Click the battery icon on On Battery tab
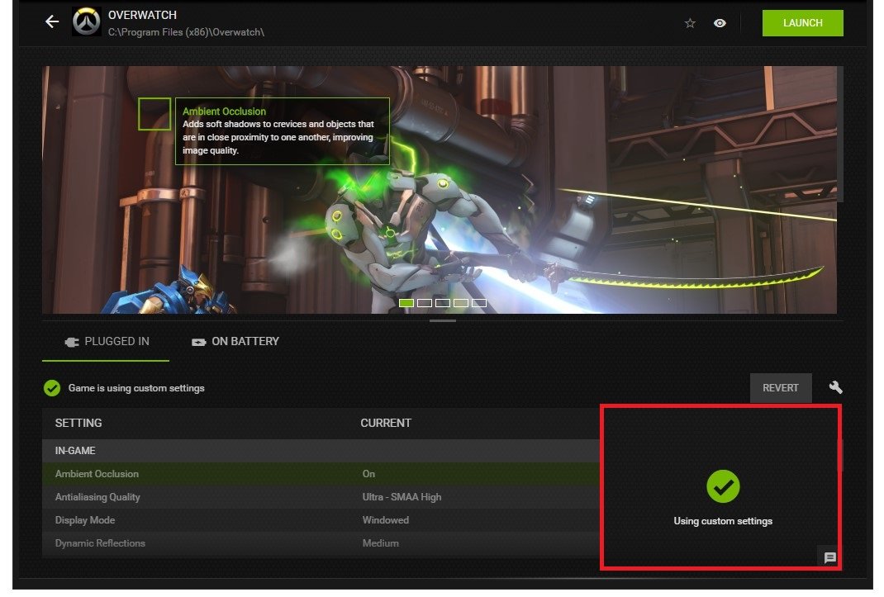The image size is (884, 597). click(x=198, y=342)
